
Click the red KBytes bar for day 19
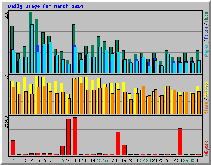point(124,150)
